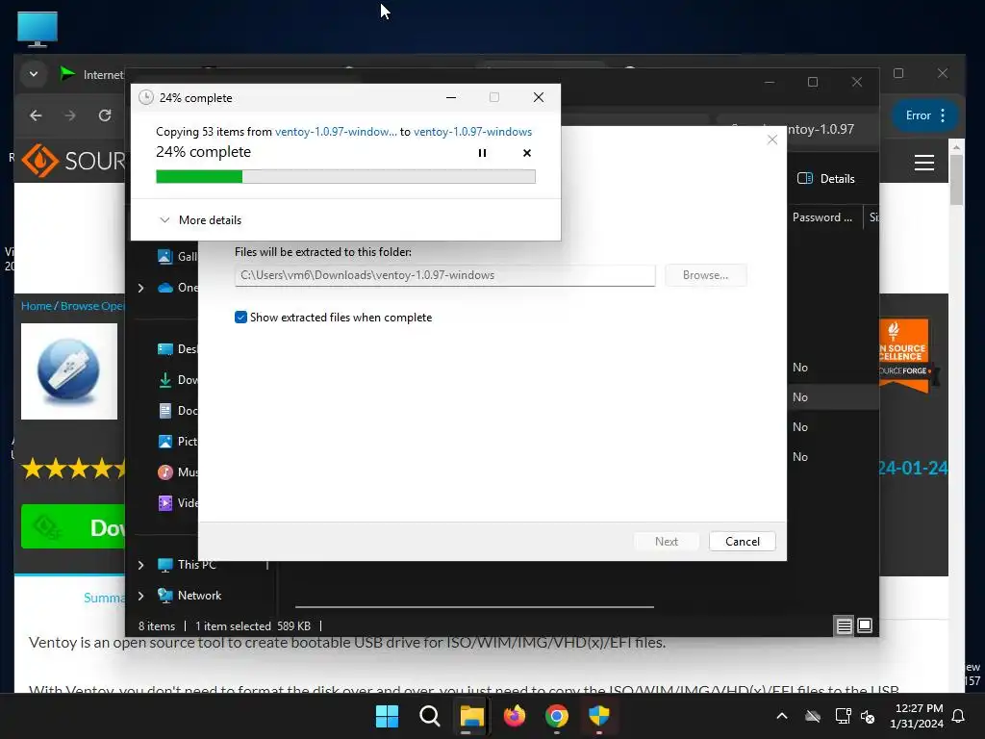
Task: Click the Next button in extract wizard
Action: pos(666,542)
